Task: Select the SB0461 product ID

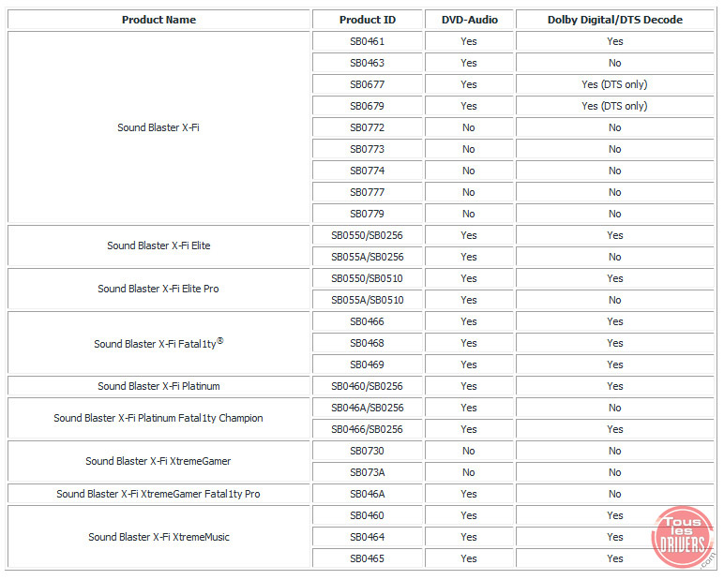Action: (x=367, y=41)
